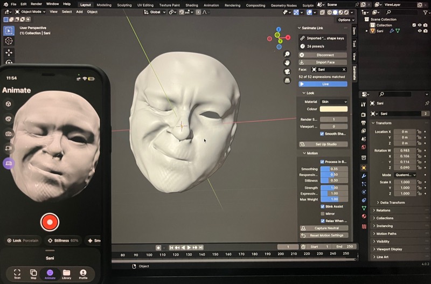Click the viewport zoom magnifier icon
This screenshot has height=284, width=431.
pos(287,54)
